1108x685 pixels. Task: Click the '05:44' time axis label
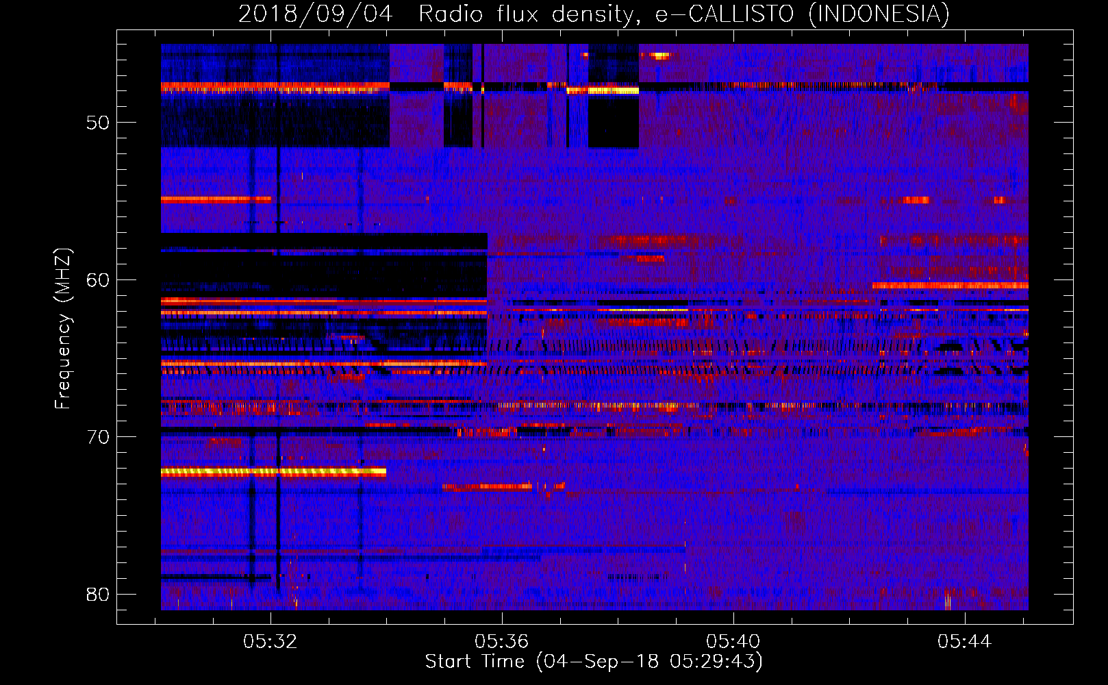coord(965,642)
